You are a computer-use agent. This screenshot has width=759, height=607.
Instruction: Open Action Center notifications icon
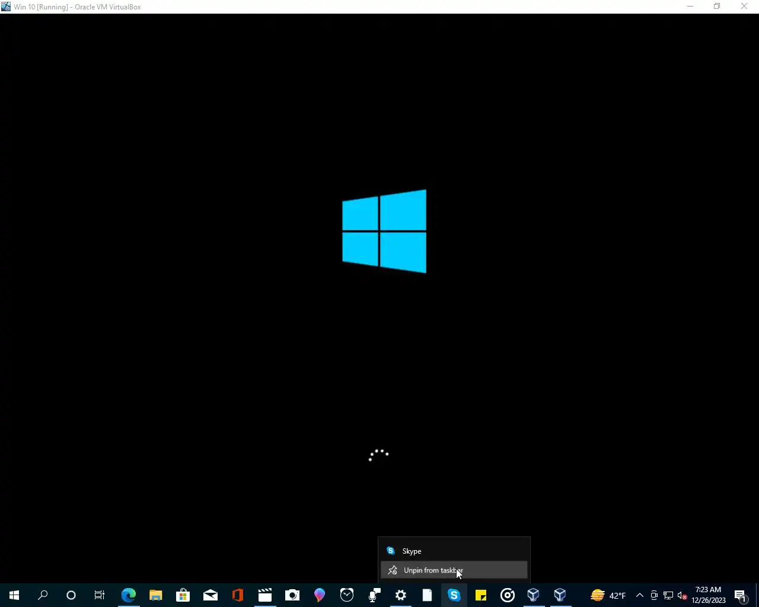[x=741, y=595]
